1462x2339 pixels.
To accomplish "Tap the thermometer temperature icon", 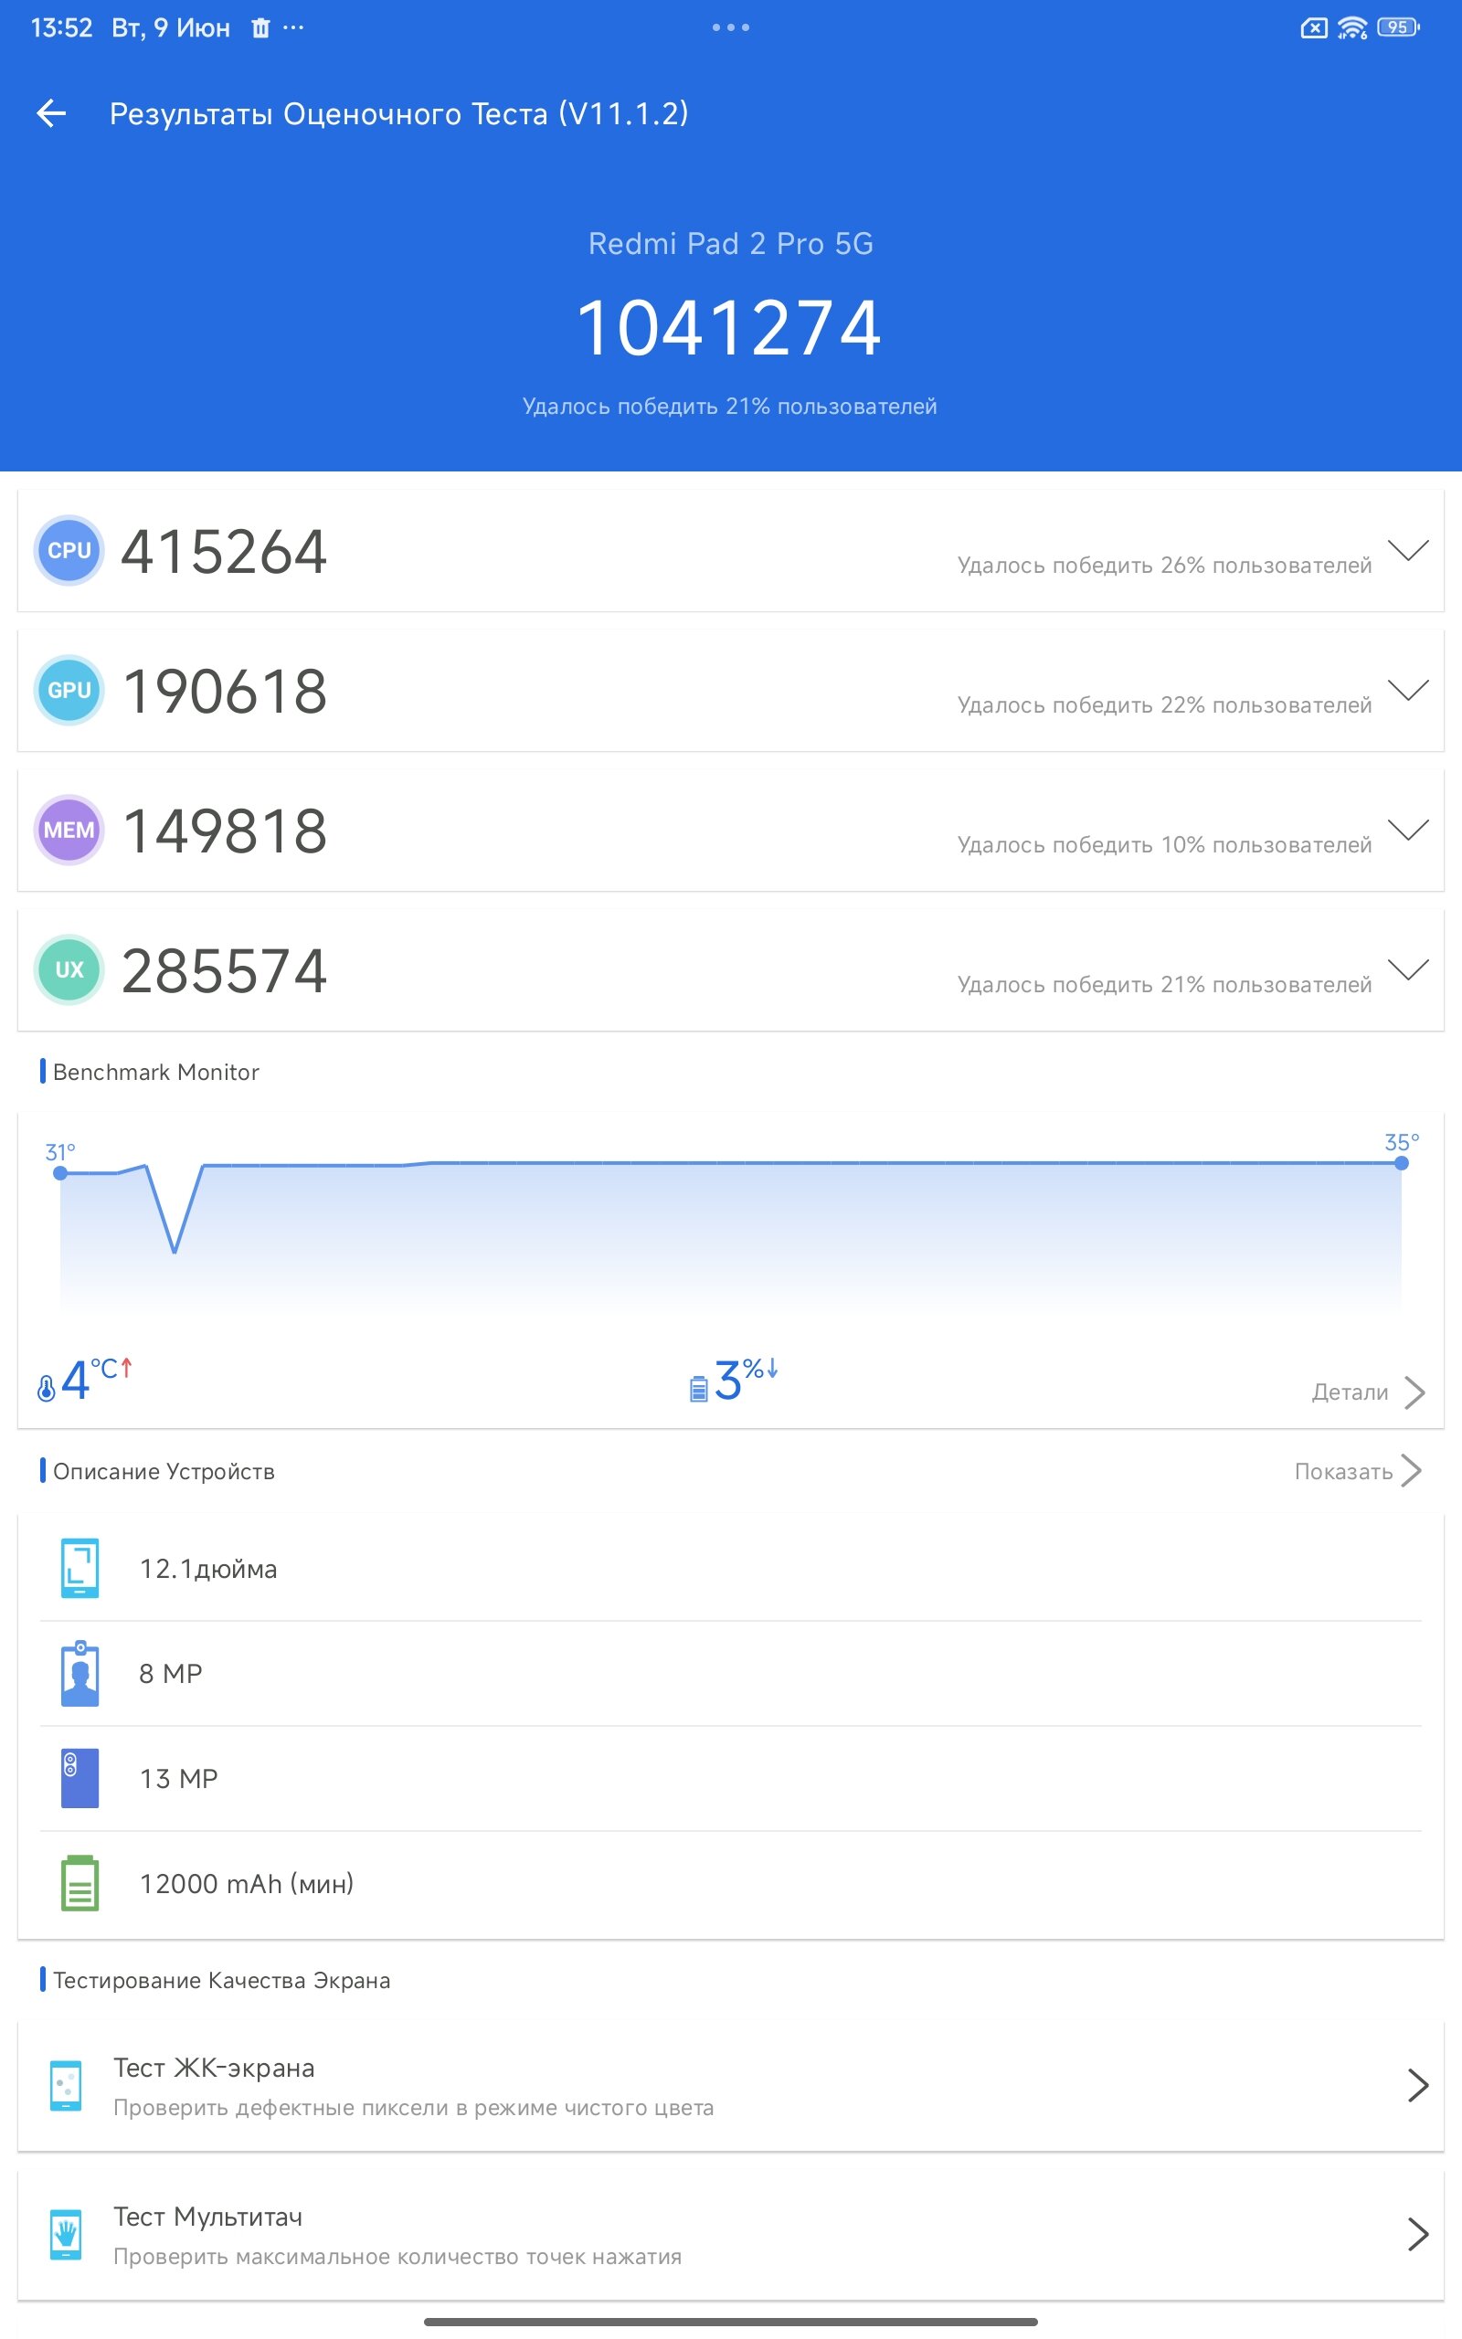I will [x=46, y=1388].
